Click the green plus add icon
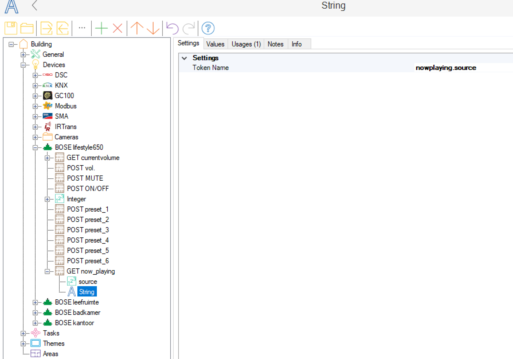The height and width of the screenshot is (359, 513). point(101,28)
